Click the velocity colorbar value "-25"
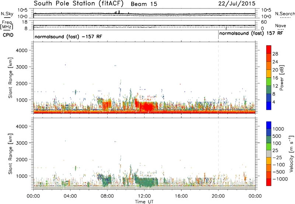 point(277,158)
